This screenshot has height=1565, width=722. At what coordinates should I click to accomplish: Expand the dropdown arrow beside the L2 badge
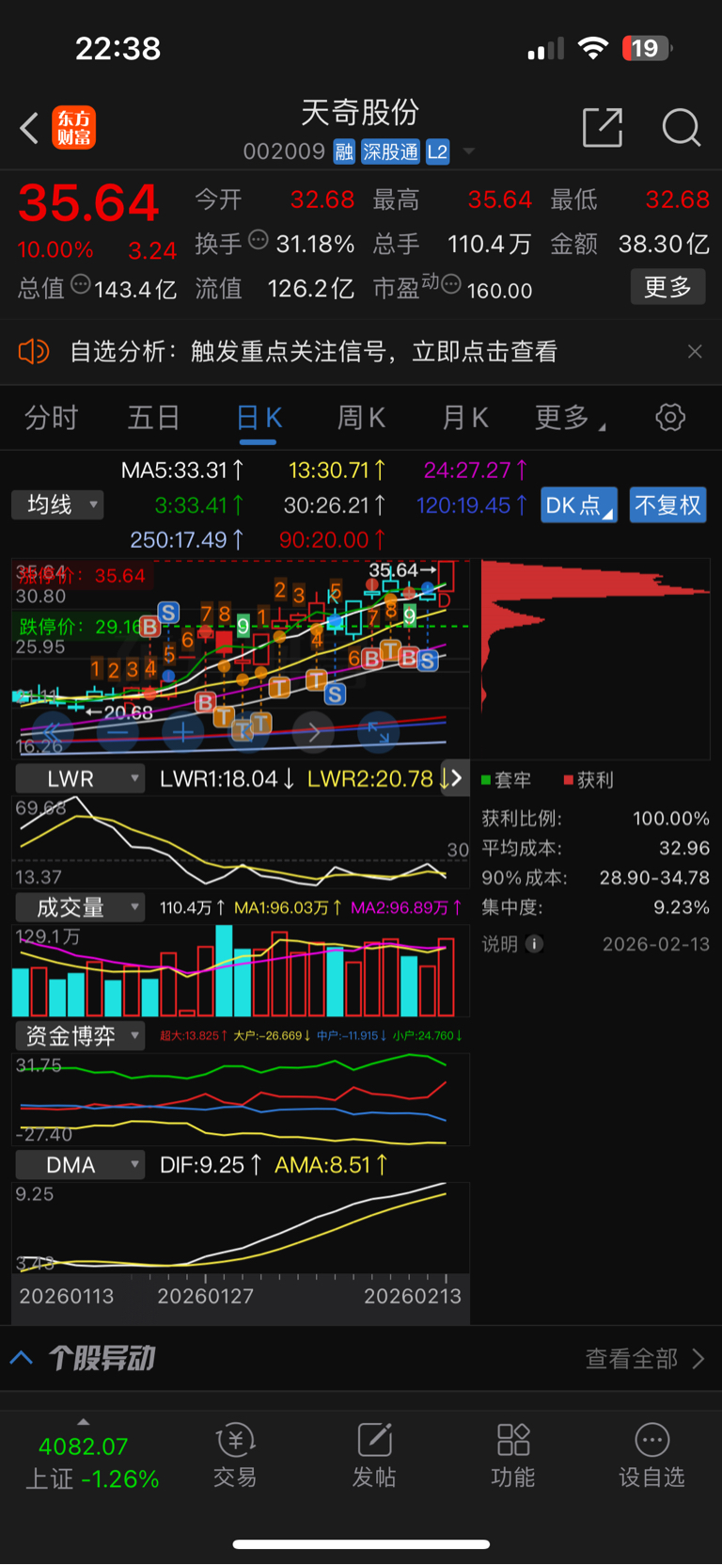point(469,152)
